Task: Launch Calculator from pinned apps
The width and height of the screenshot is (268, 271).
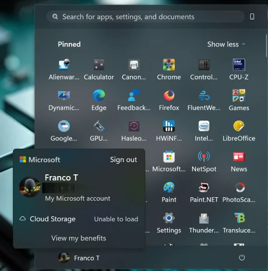Action: point(99,69)
